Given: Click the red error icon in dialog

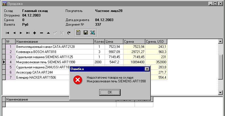Looking at the screenshot, I should click(78, 80).
